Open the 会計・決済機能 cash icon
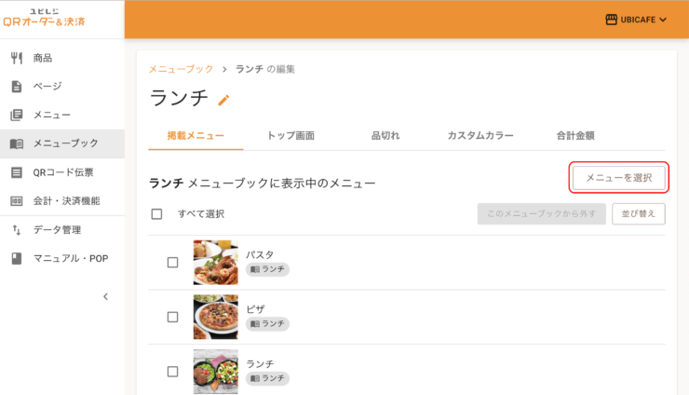689x395 pixels. point(17,201)
